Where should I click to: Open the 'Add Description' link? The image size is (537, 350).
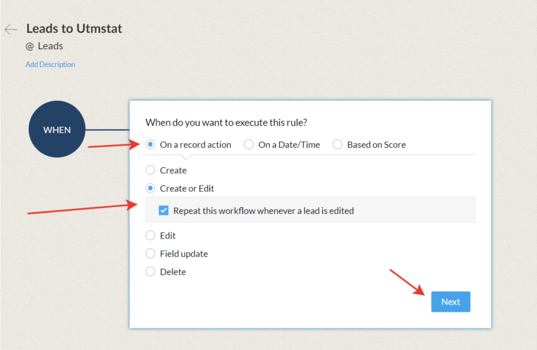pos(50,64)
